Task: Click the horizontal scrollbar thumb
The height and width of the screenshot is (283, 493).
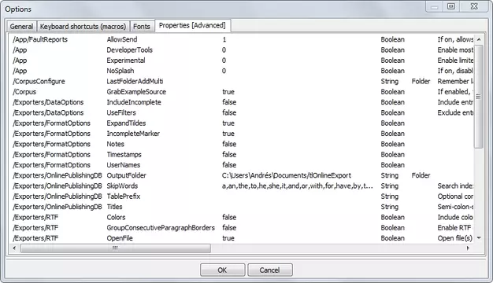Action: click(116, 248)
